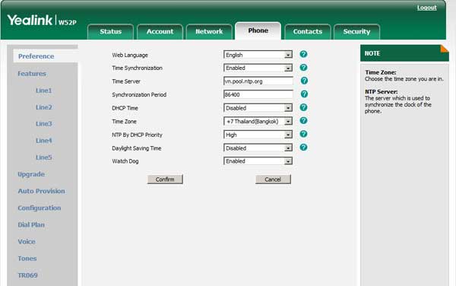
Task: Open the Watch Dog dropdown
Action: tap(258, 161)
